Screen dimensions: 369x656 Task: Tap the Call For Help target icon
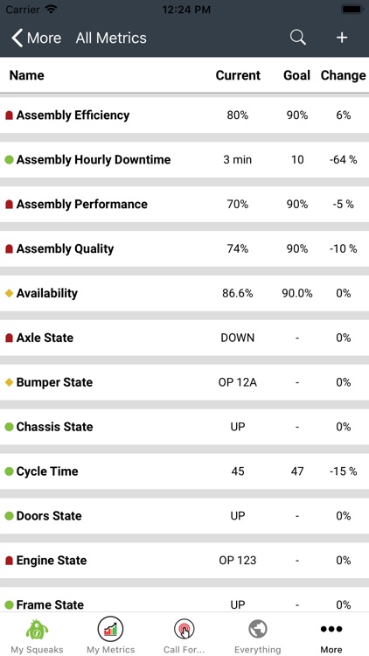tap(184, 629)
